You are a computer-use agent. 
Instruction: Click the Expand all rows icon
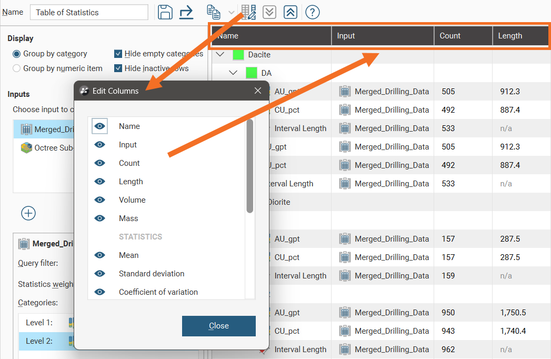269,12
